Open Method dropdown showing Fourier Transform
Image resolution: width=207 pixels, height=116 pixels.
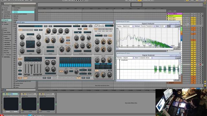(x=148, y=26)
